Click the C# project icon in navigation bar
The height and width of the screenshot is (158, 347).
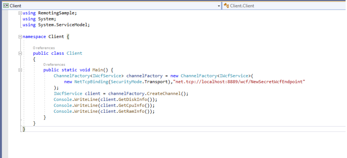pos(6,6)
